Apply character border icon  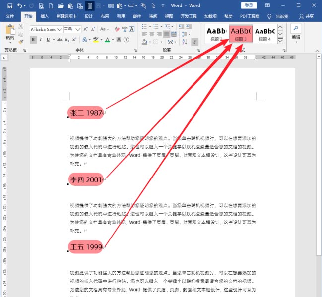132,29
